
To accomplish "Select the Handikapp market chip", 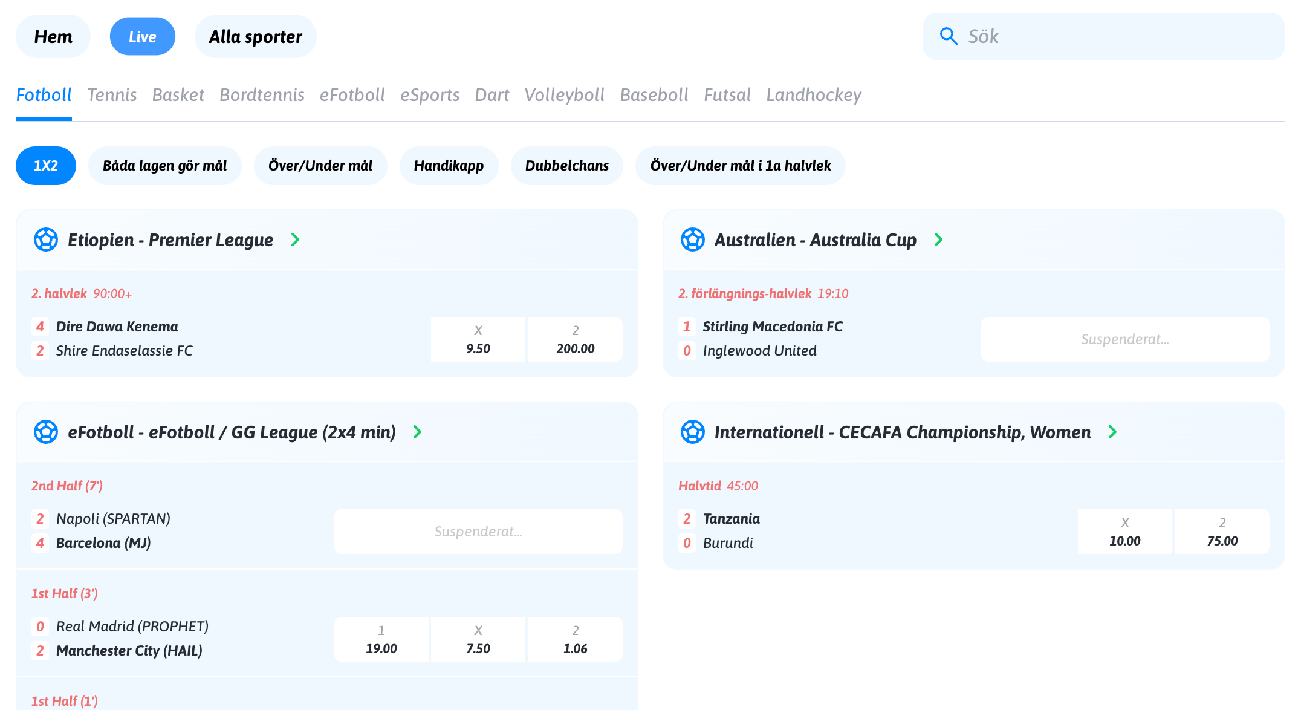I will (x=449, y=166).
